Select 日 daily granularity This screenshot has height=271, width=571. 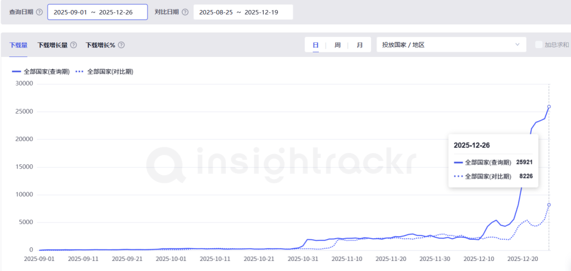point(316,45)
